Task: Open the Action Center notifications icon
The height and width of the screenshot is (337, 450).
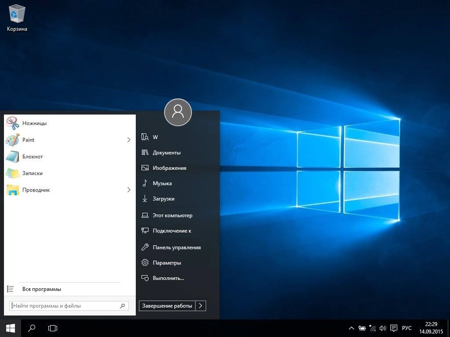Action: (x=394, y=328)
